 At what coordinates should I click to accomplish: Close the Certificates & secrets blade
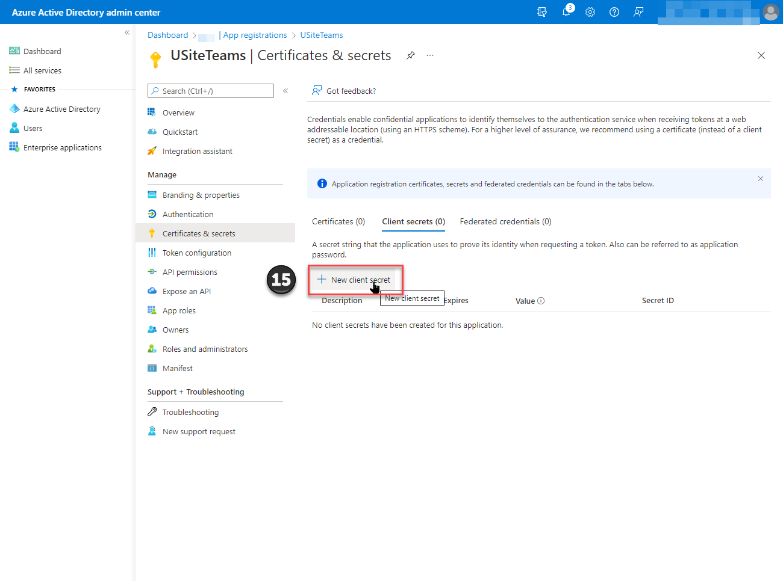(x=761, y=55)
